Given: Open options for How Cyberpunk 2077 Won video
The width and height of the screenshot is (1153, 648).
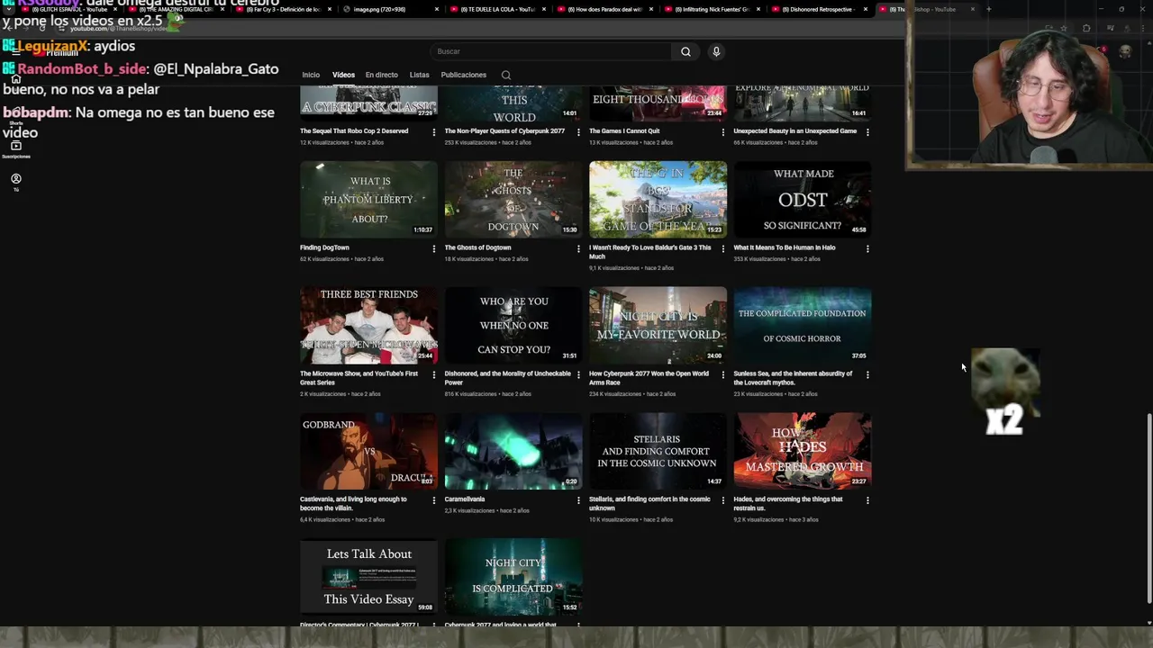Looking at the screenshot, I should pyautogui.click(x=722, y=374).
